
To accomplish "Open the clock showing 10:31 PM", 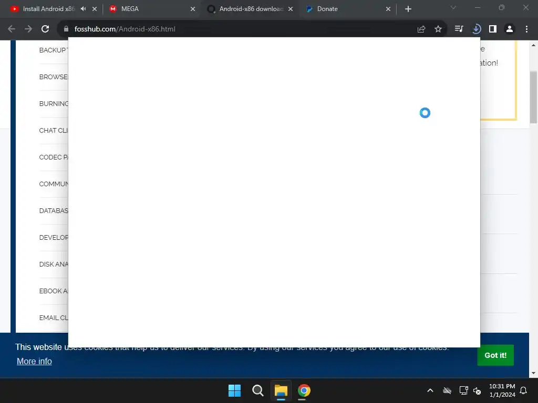I will [x=502, y=390].
